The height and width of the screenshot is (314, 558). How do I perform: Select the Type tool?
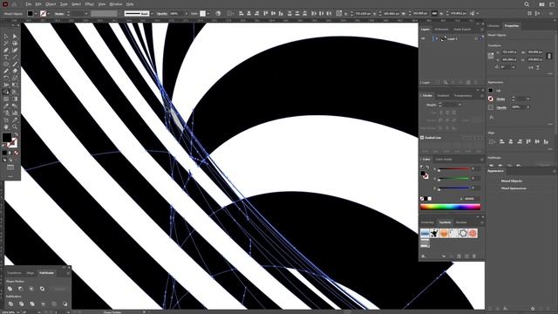tap(6, 58)
